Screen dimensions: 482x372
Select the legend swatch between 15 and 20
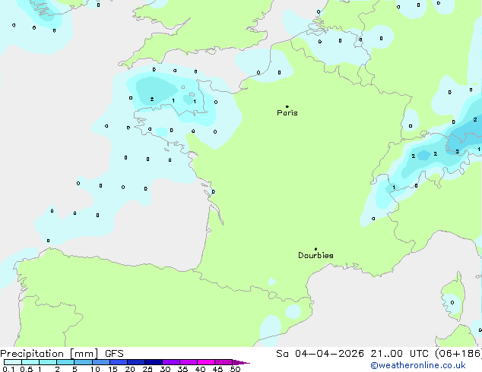point(118,362)
